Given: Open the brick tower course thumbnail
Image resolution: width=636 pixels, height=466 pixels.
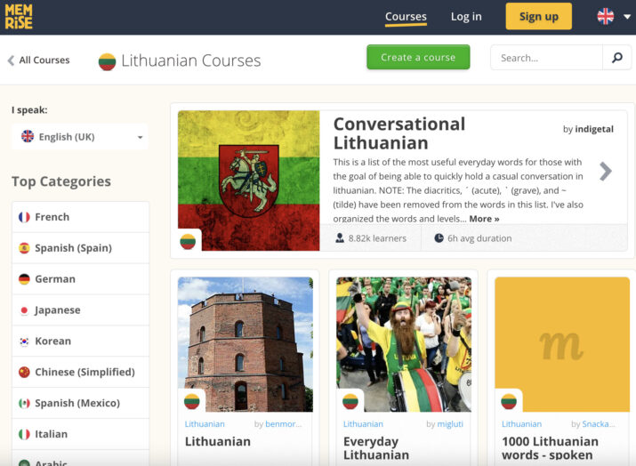Looking at the screenshot, I should pyautogui.click(x=246, y=344).
